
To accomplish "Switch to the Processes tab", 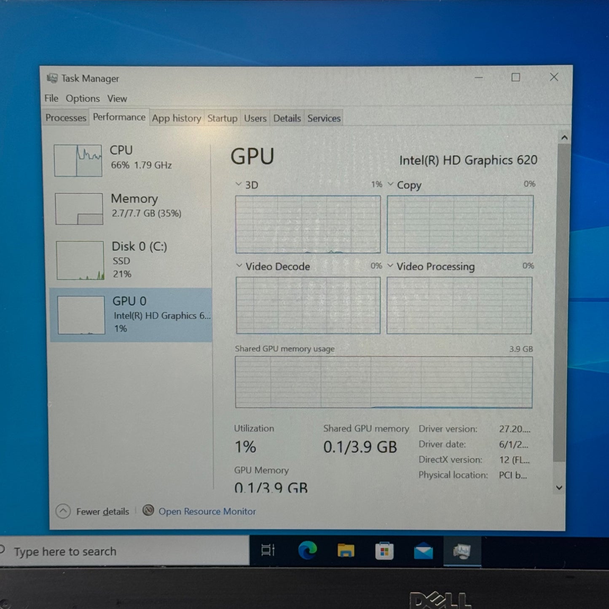I will (x=66, y=118).
